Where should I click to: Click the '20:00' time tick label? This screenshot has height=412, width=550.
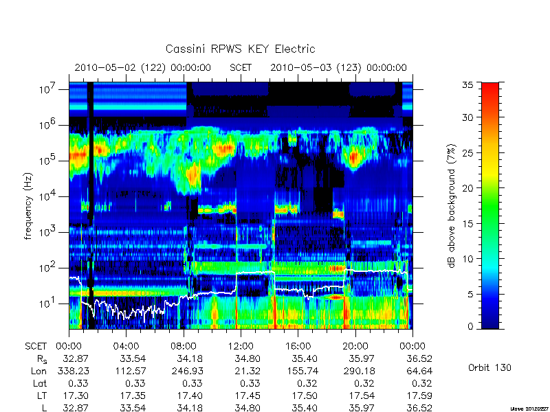[x=355, y=347]
